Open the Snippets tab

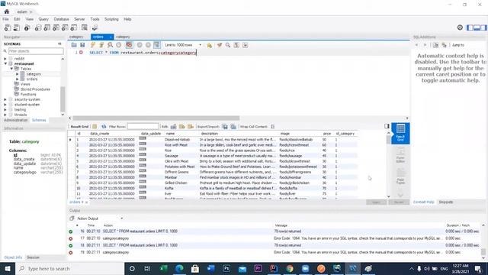tap(445, 202)
